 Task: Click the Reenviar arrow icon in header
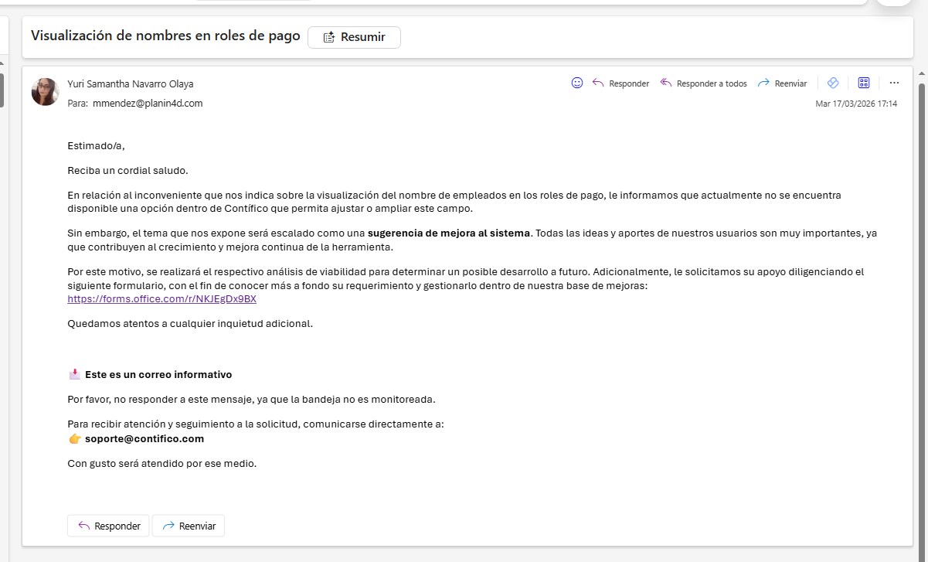(x=763, y=83)
